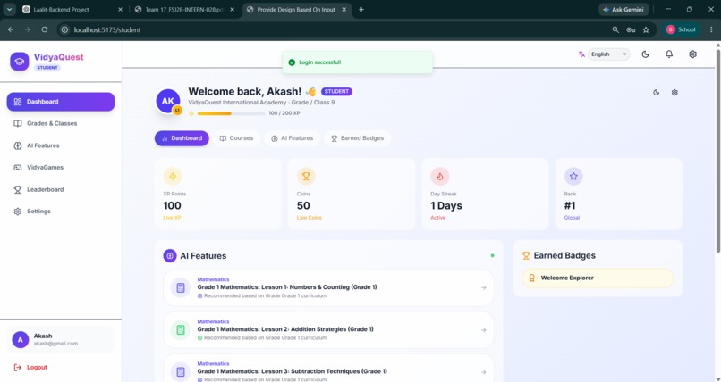The image size is (721, 382).
Task: Open the browser zoom magnifier icon
Action: click(x=615, y=29)
